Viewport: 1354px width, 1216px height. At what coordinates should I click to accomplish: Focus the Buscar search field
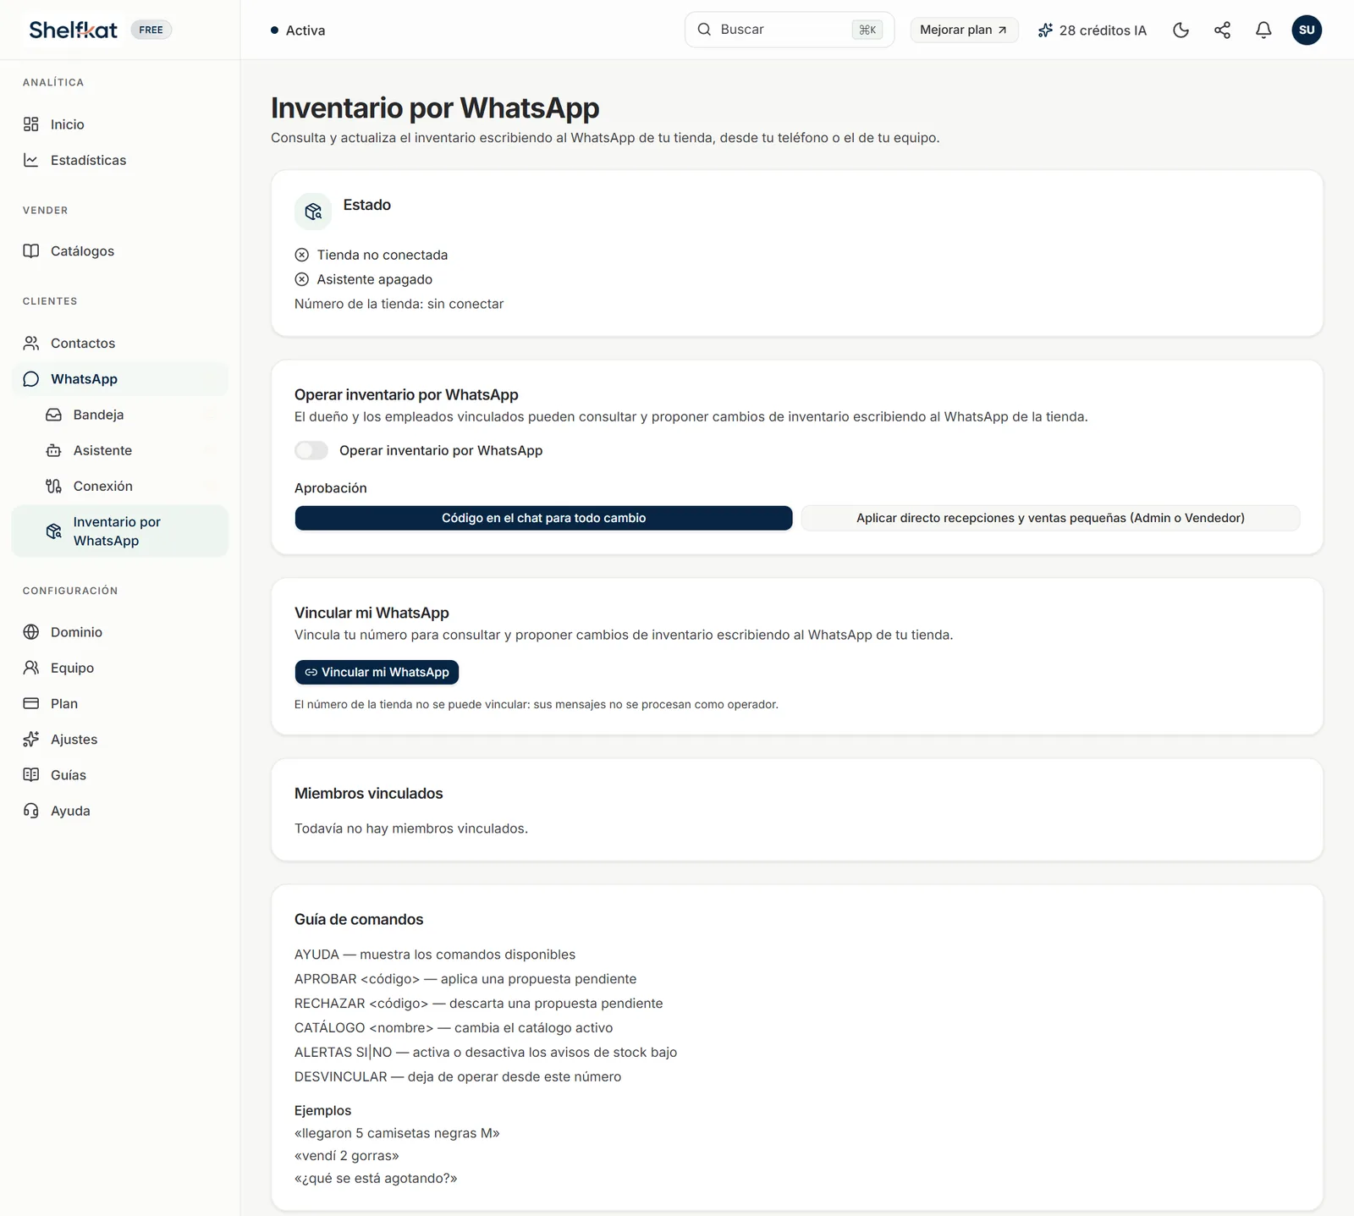(789, 30)
